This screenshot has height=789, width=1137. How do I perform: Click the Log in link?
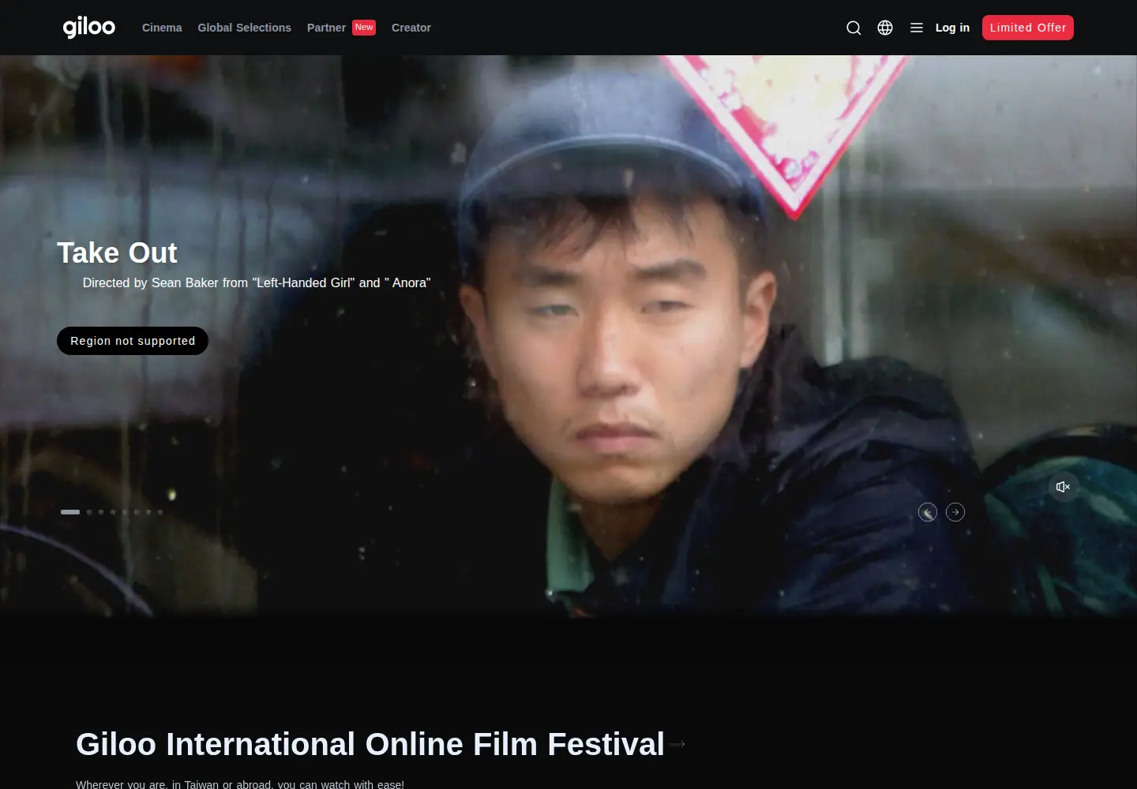[x=952, y=28]
